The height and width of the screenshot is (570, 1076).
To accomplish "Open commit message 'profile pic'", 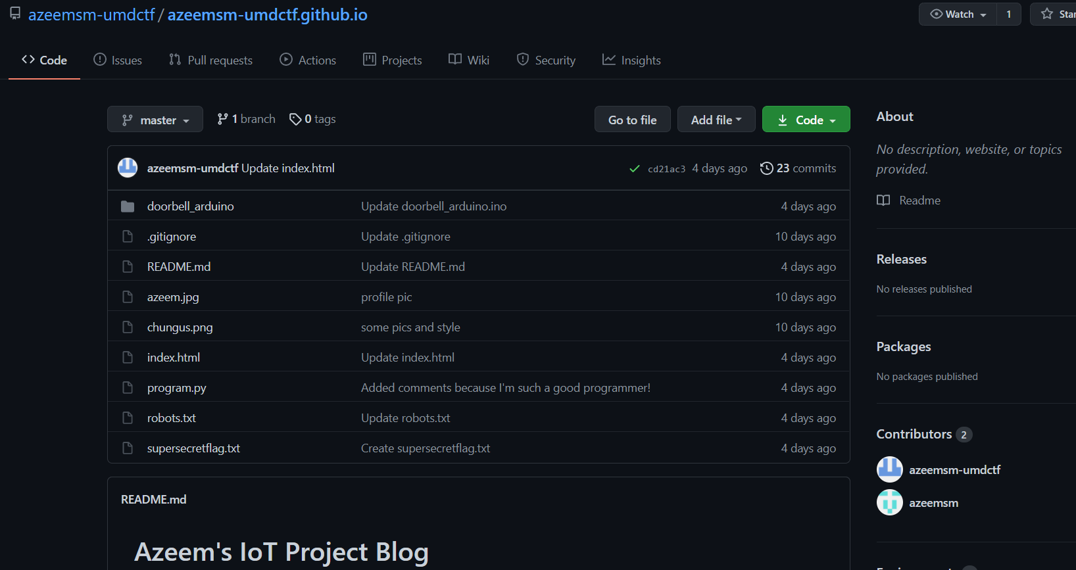I will [387, 297].
